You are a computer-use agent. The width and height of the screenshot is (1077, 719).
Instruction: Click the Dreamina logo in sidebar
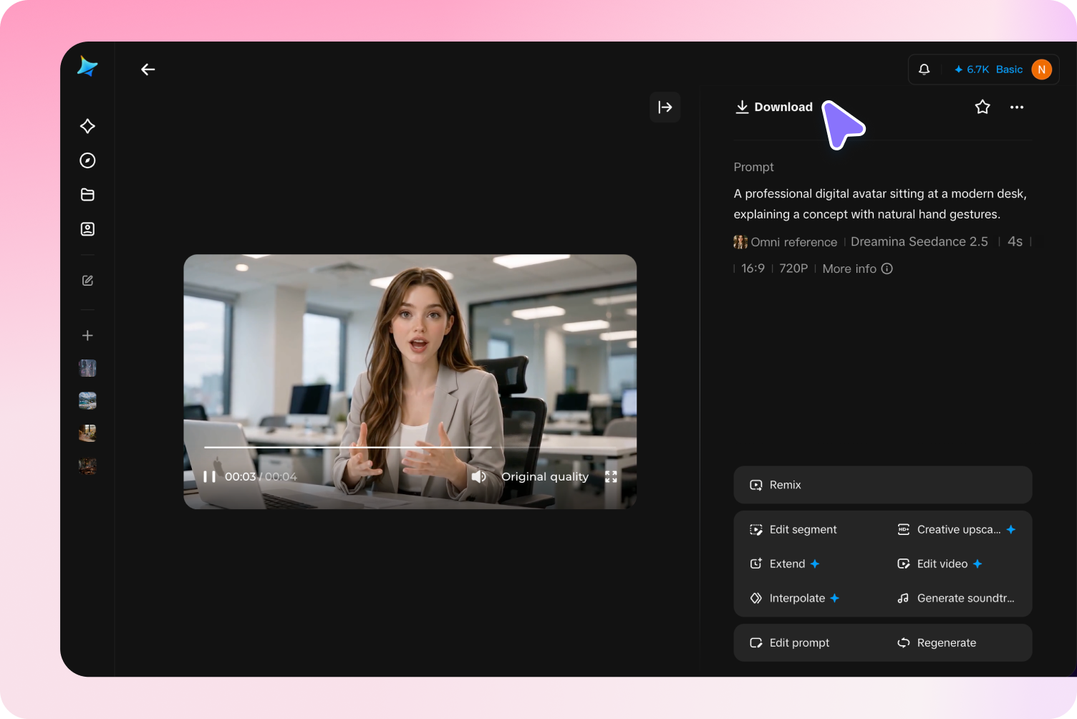pyautogui.click(x=87, y=67)
